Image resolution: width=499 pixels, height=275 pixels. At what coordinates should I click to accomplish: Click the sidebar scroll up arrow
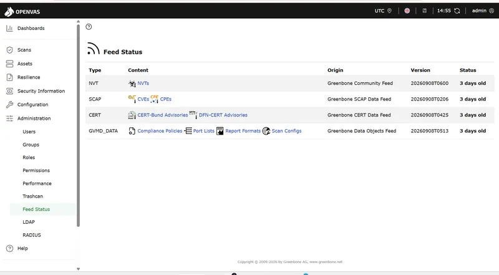(79, 22)
